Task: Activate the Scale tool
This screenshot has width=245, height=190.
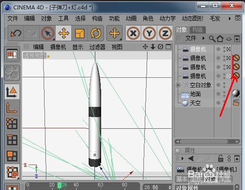Action: click(80, 33)
